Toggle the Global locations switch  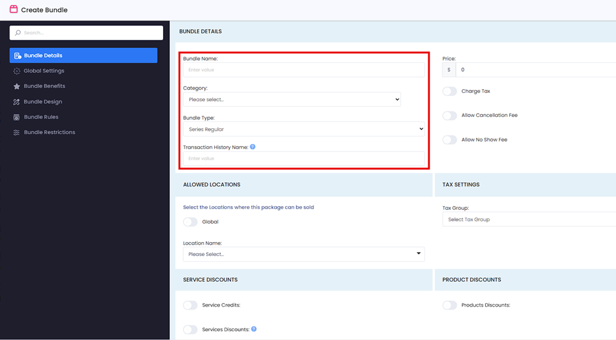(190, 222)
